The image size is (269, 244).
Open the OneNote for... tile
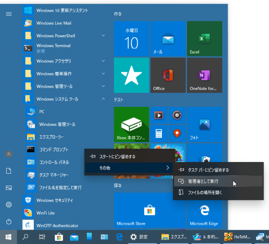pyautogui.click(x=204, y=75)
